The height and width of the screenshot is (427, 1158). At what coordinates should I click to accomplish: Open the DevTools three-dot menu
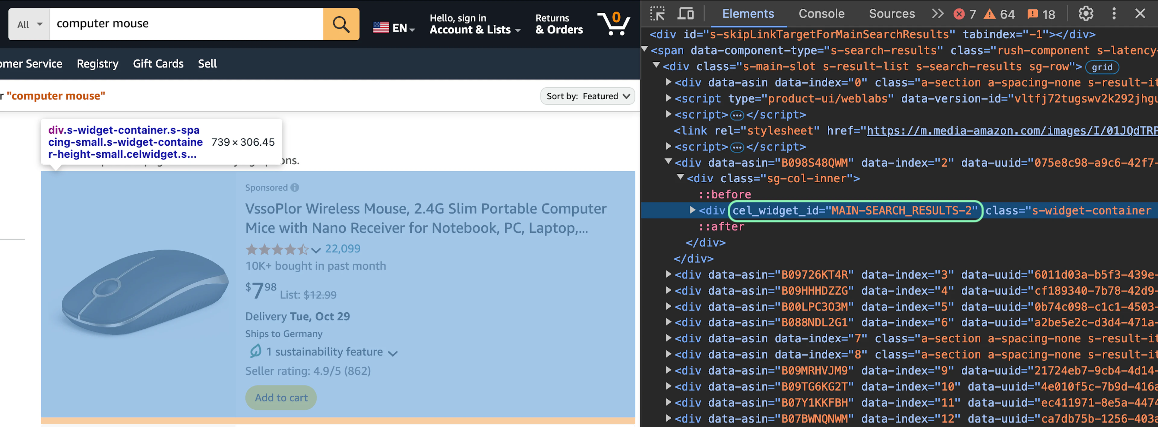[1113, 14]
